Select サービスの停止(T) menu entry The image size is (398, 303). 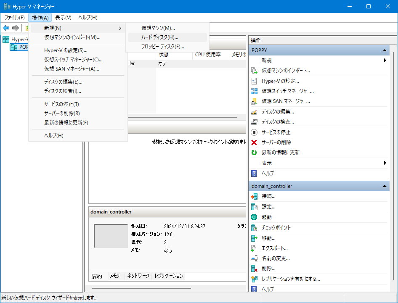tap(78, 104)
